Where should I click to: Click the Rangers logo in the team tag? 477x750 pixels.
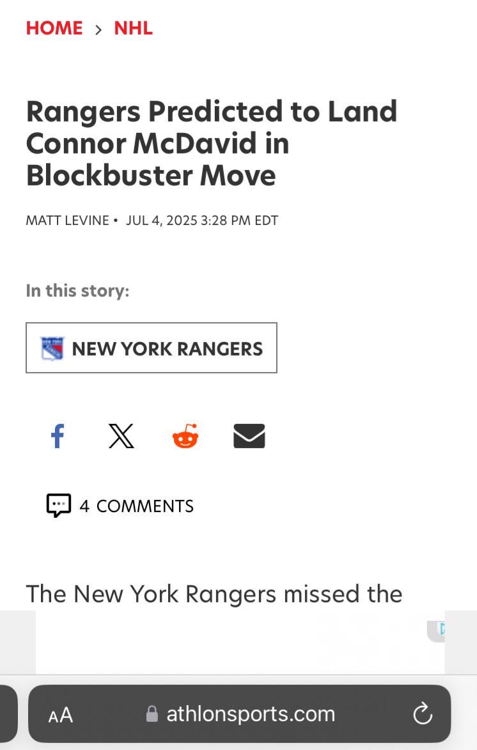[x=52, y=348]
